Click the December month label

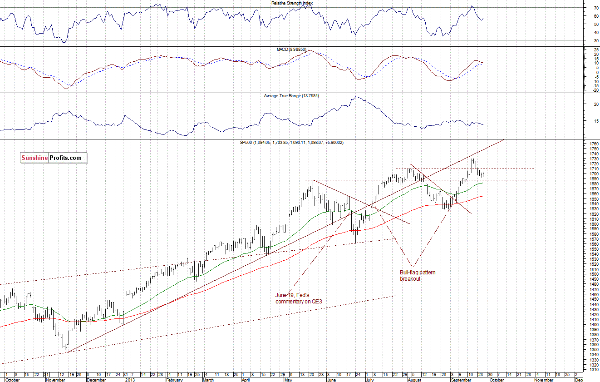[96, 379]
